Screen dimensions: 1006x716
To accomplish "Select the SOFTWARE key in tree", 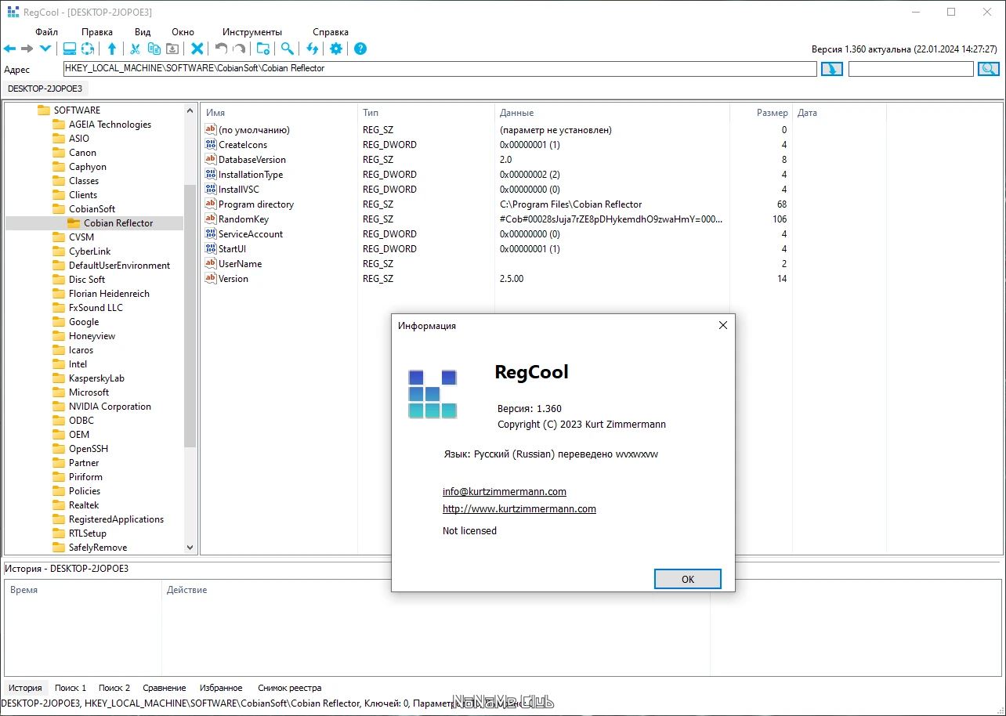I will tap(77, 110).
